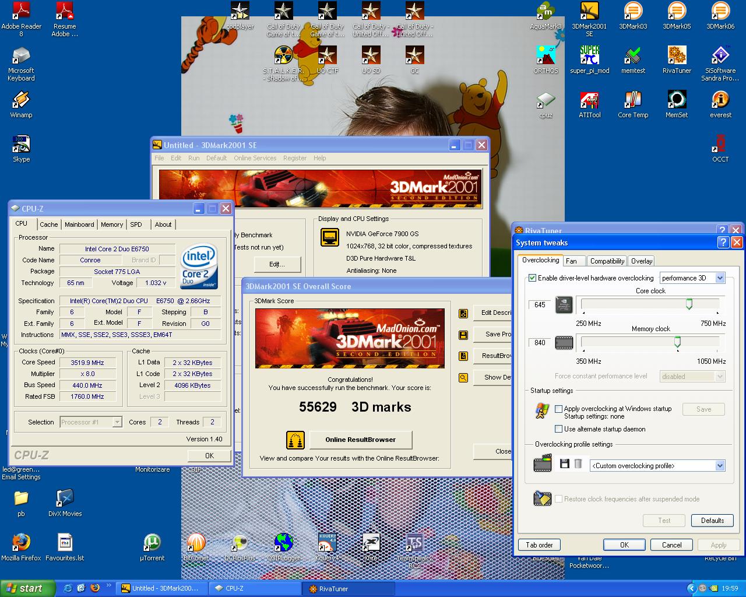Open the Winamp desktop shortcut
746x597 pixels.
(x=21, y=104)
